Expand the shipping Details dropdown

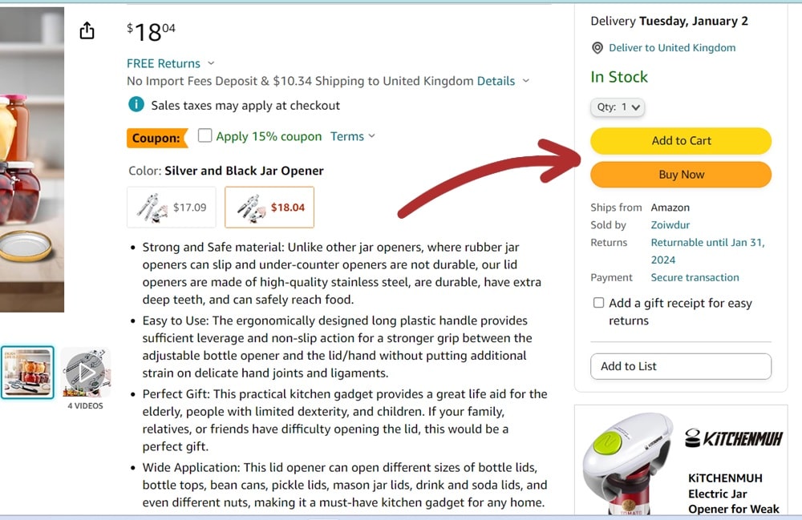(x=504, y=81)
